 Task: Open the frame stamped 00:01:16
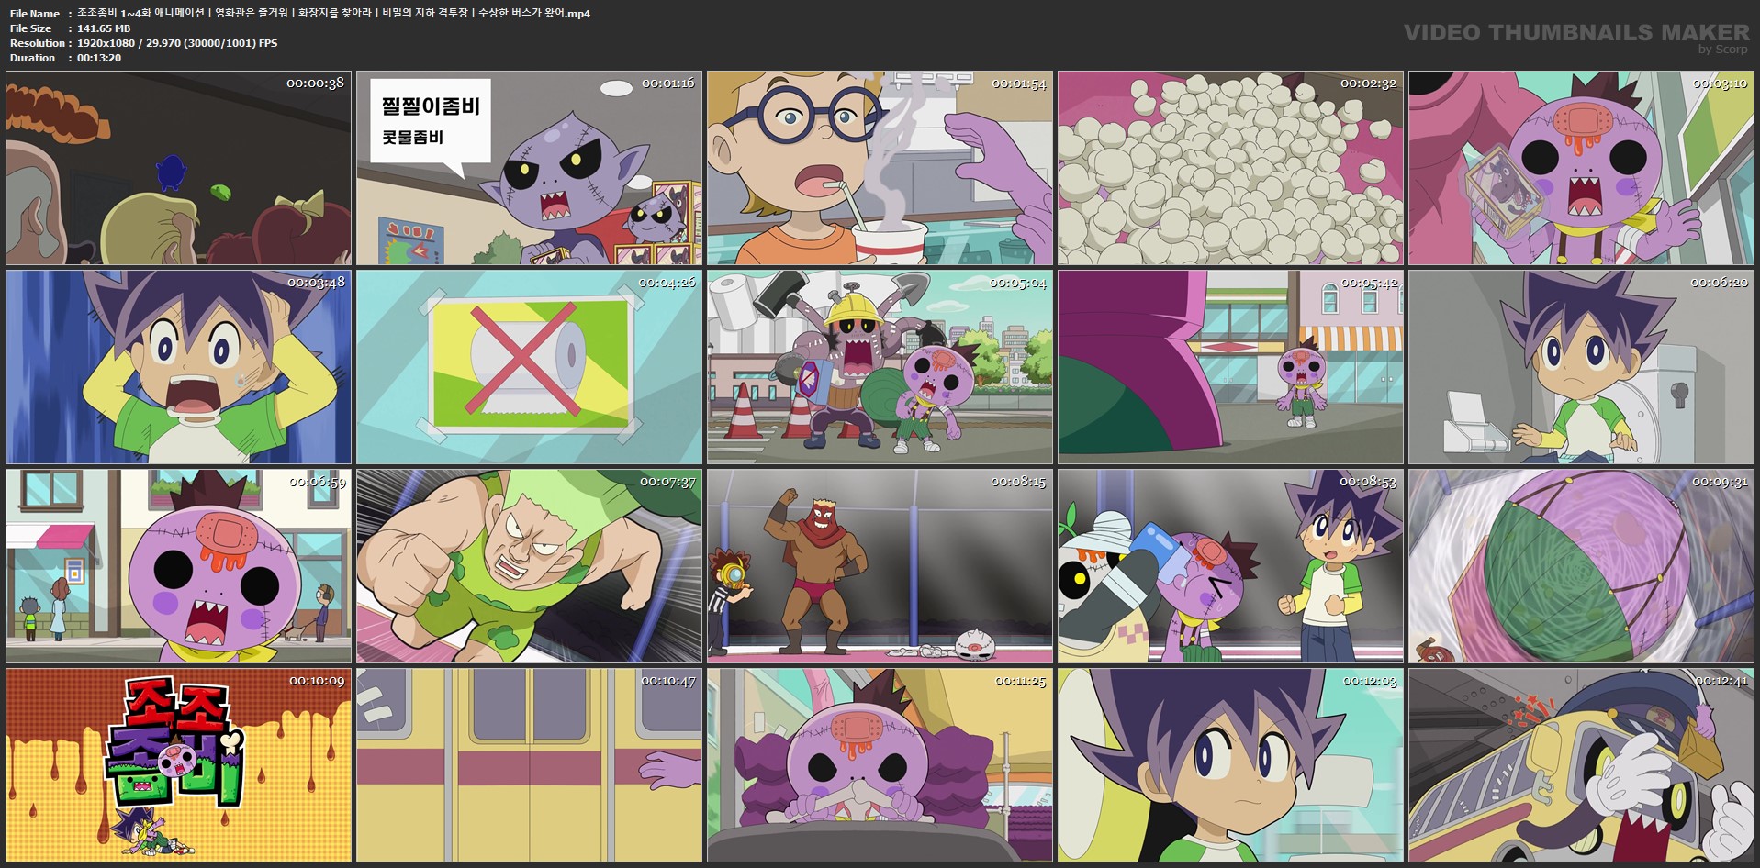[x=529, y=169]
